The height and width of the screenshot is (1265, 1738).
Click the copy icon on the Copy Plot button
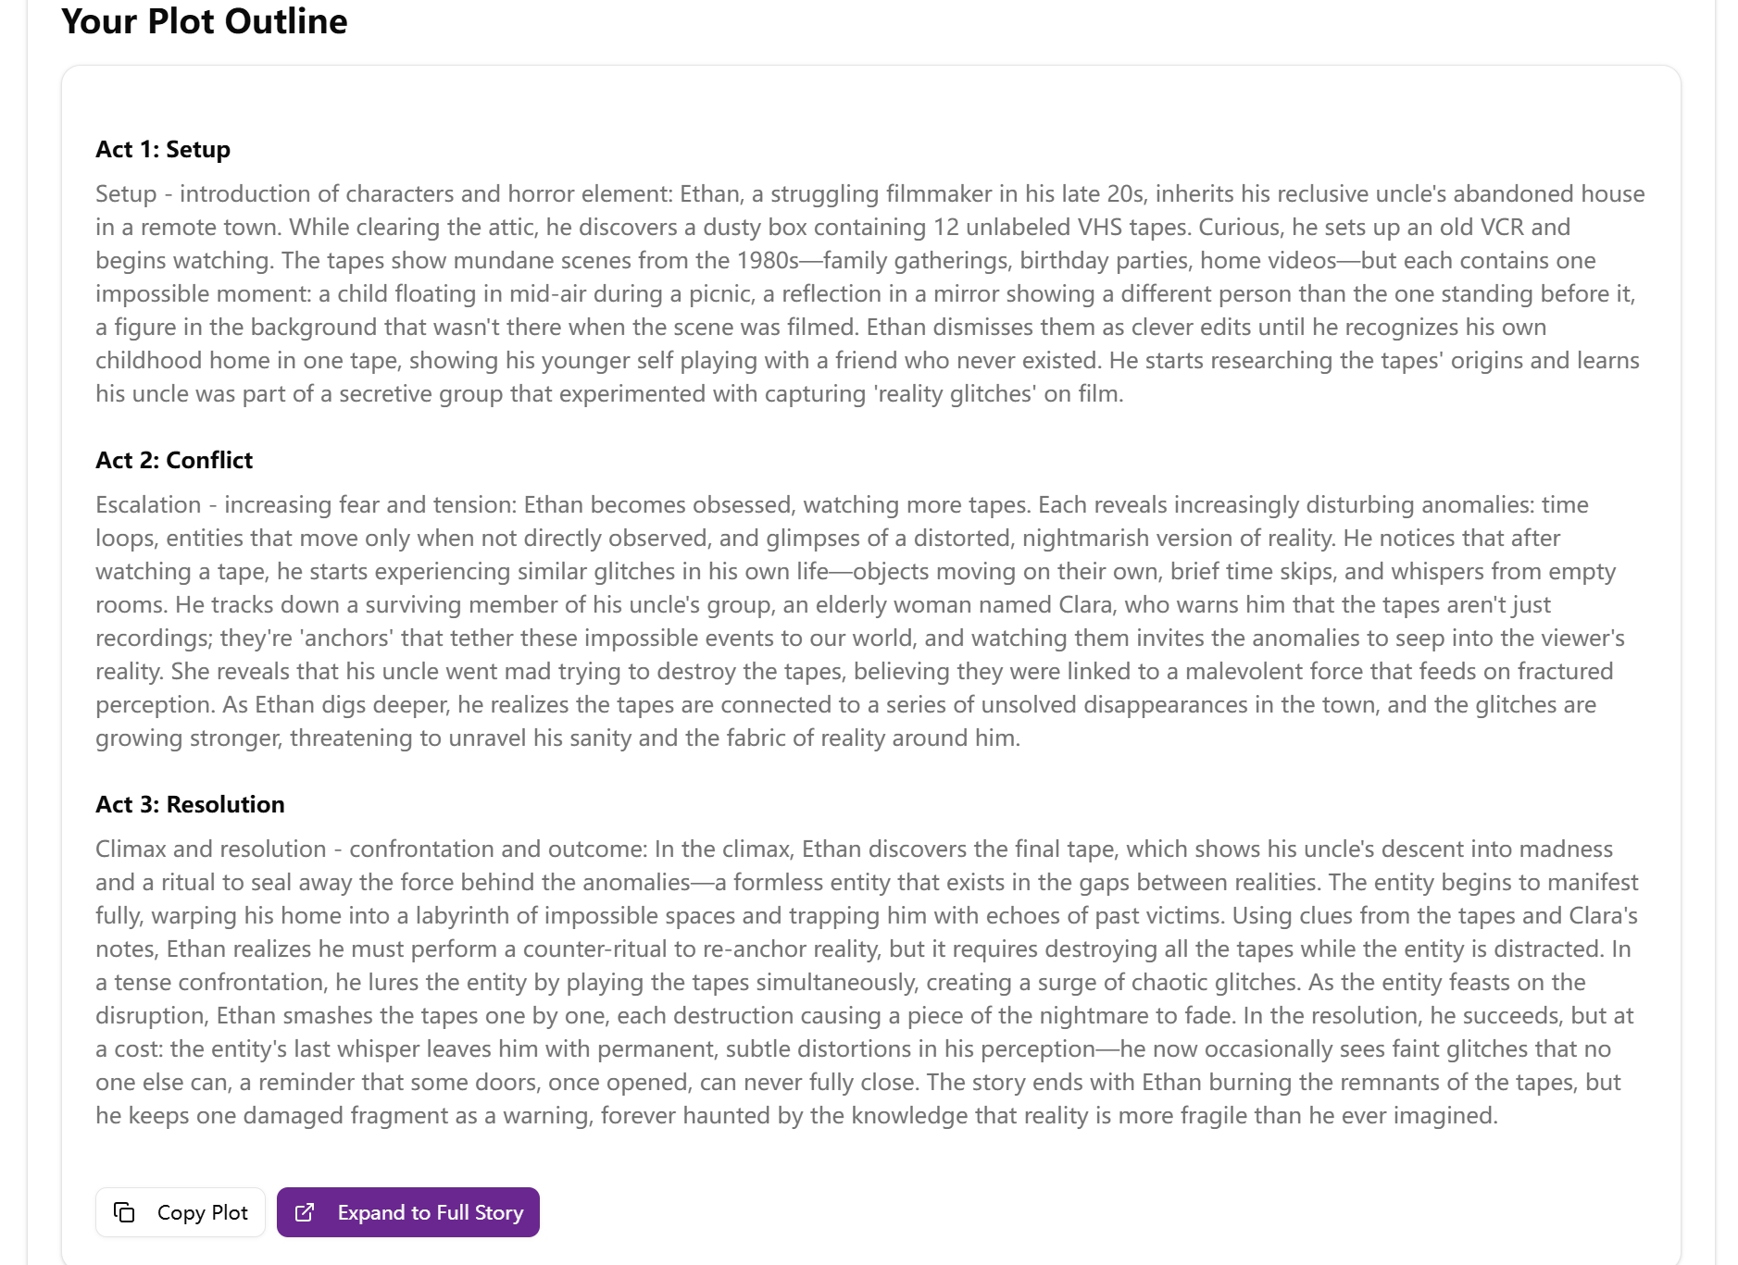[126, 1212]
